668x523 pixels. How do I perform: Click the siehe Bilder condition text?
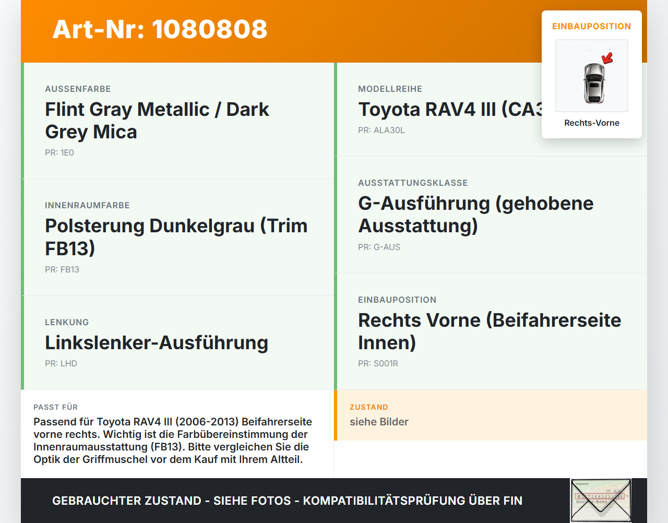379,422
